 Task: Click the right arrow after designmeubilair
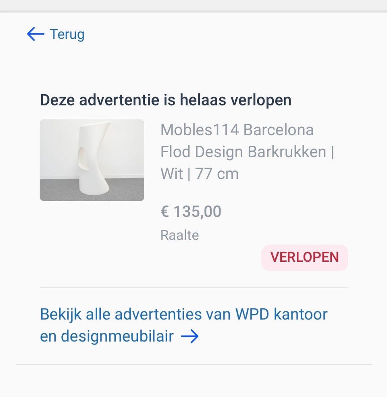point(189,336)
